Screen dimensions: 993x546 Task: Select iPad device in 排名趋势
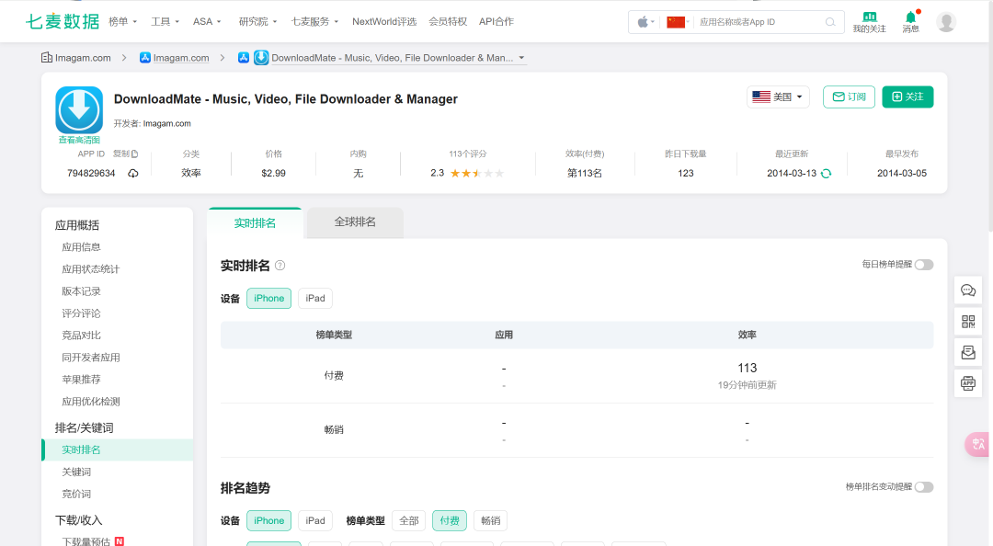pos(315,520)
